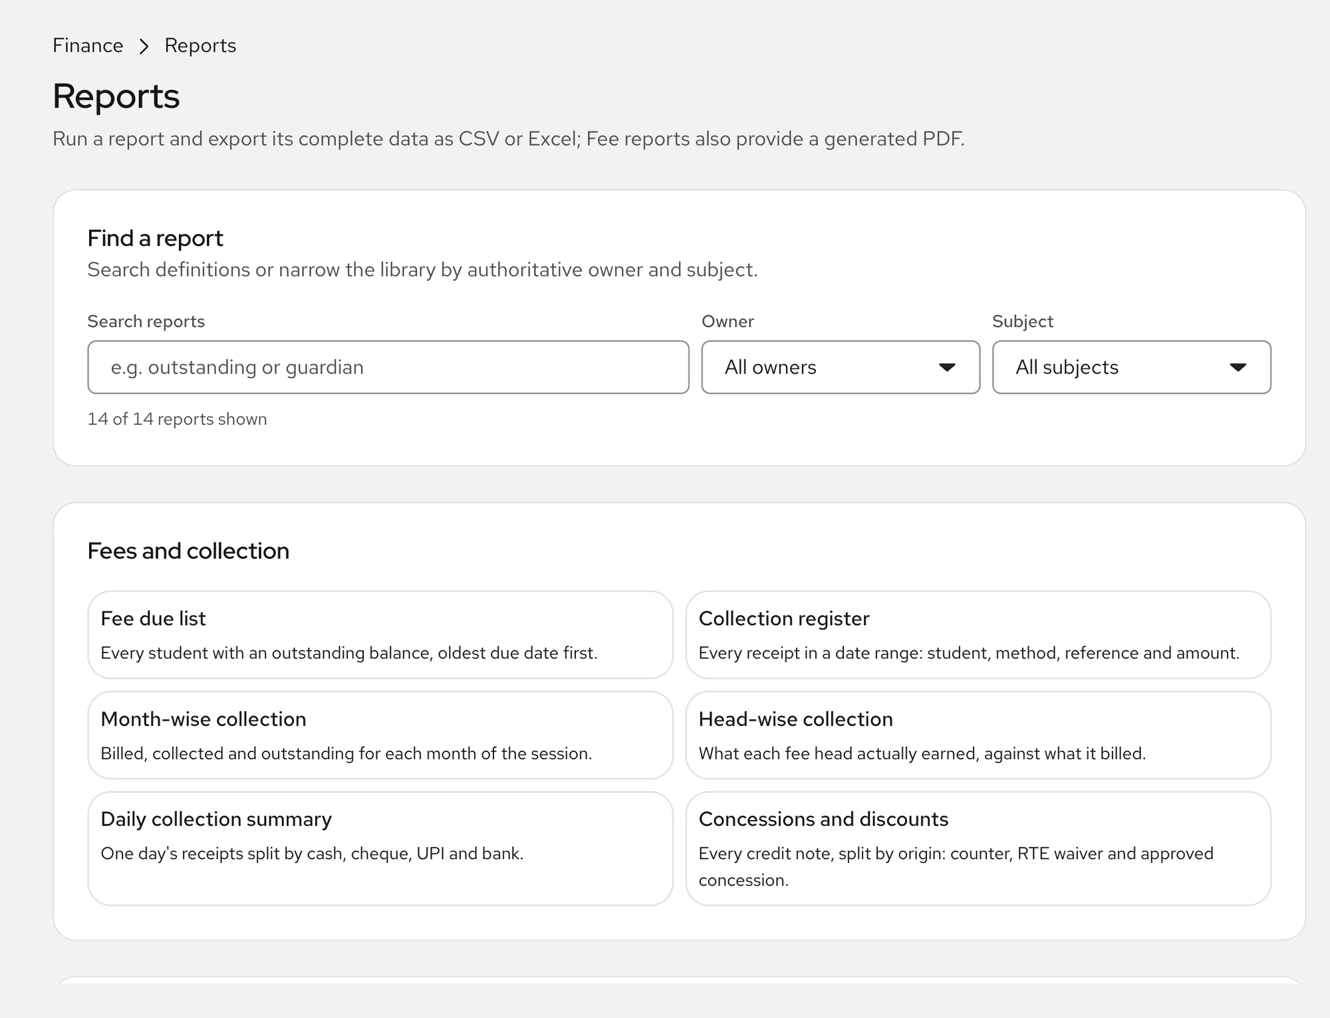Click 'Search definitions or narrow the library' text
The width and height of the screenshot is (1330, 1018).
click(422, 269)
